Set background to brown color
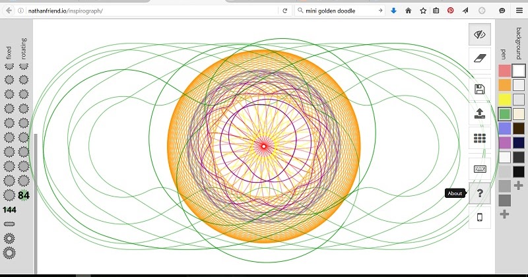528x277 pixels. pyautogui.click(x=519, y=129)
